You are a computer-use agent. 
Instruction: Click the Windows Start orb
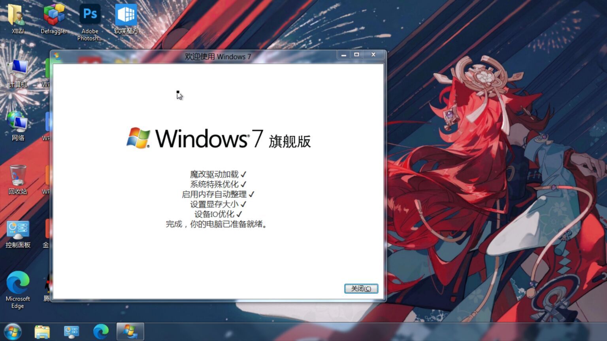13,332
